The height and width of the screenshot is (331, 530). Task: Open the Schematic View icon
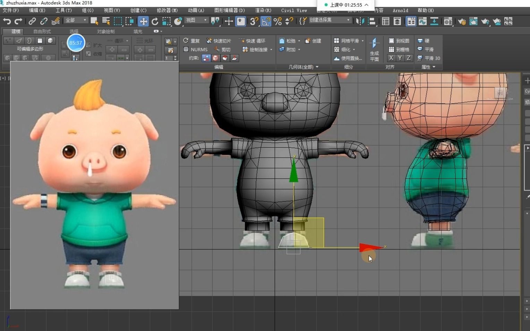(434, 21)
